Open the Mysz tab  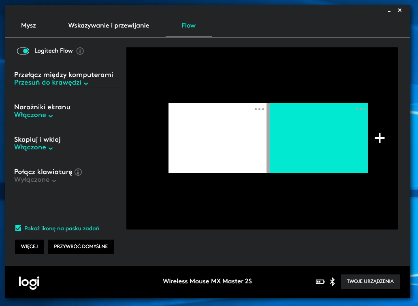pyautogui.click(x=28, y=25)
